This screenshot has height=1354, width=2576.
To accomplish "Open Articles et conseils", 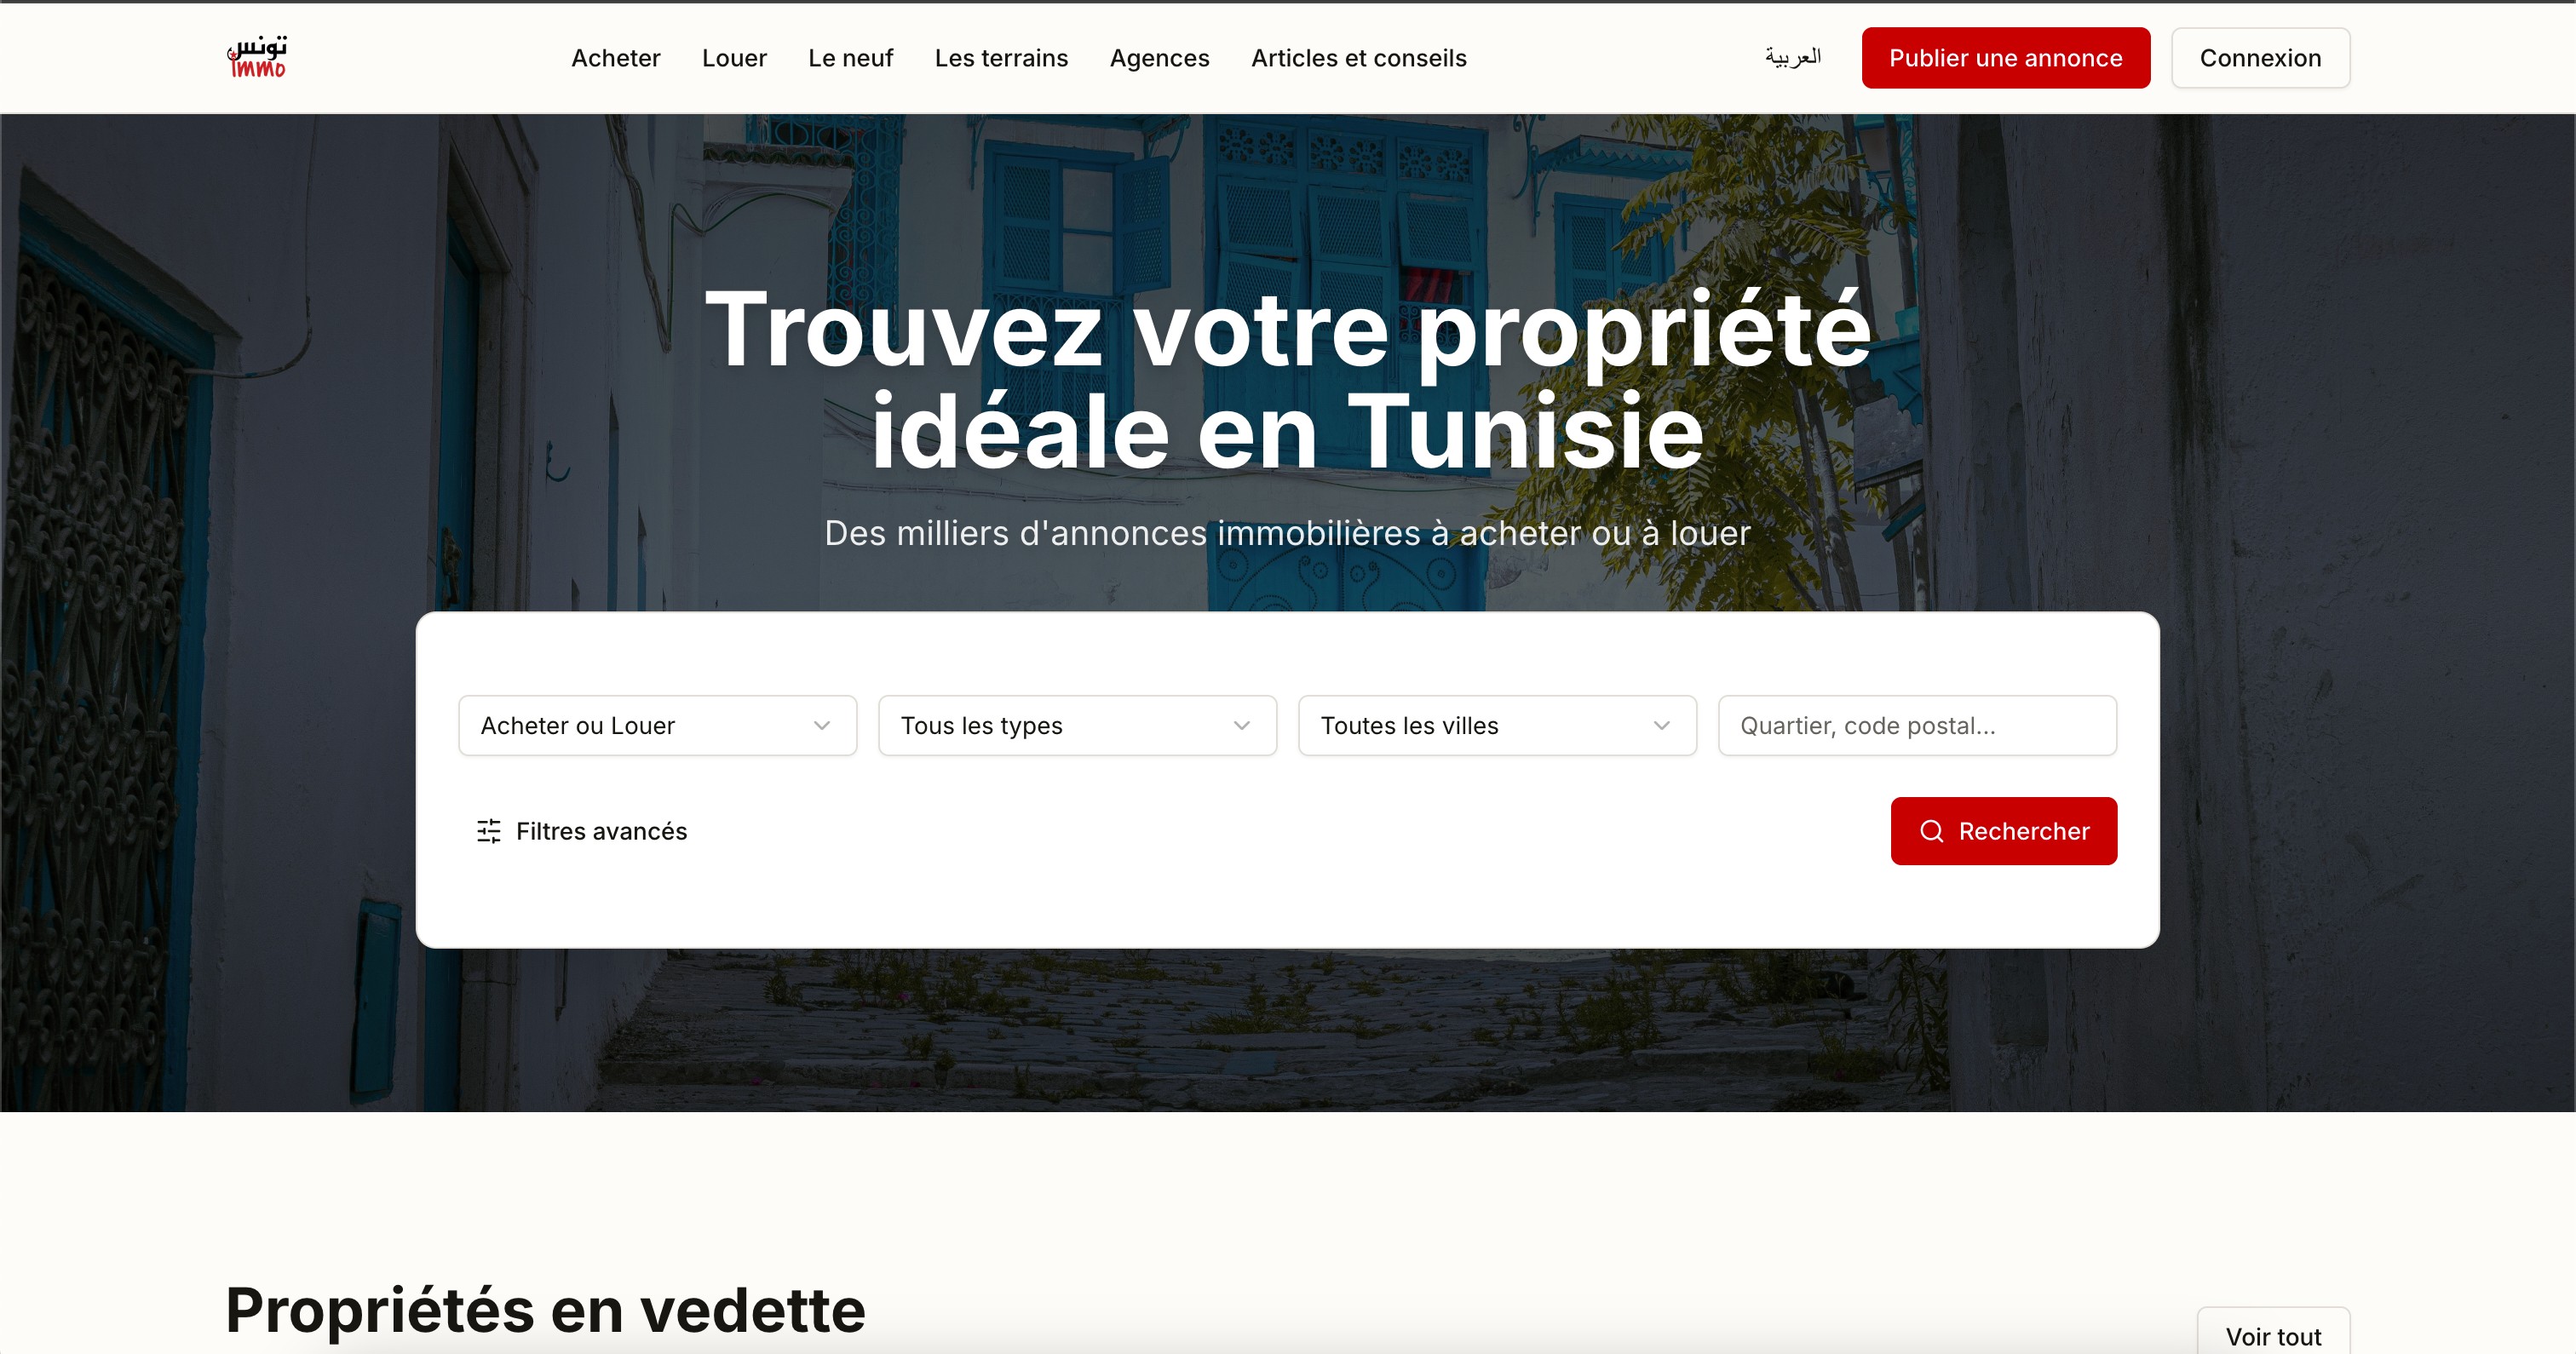I will pos(1358,58).
